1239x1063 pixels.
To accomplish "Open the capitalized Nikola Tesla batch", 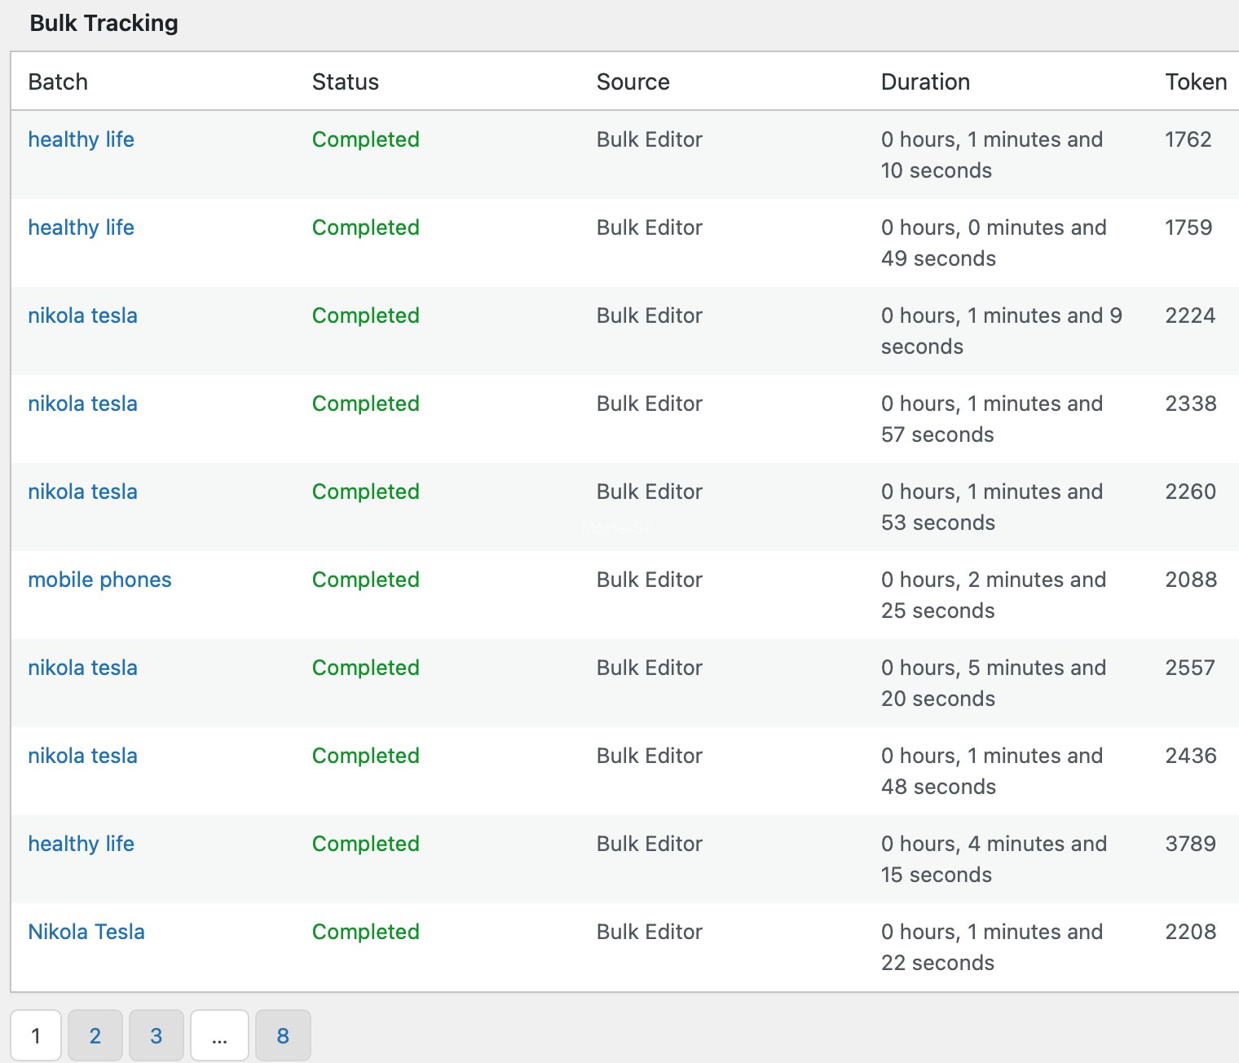I will click(86, 932).
